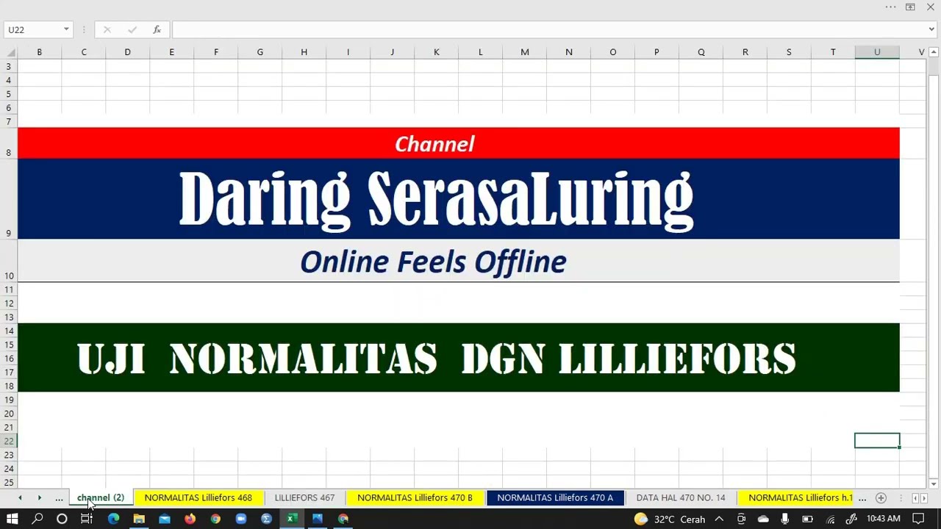This screenshot has width=941, height=529.
Task: Click the Online Feels Offline text
Action: 433,262
